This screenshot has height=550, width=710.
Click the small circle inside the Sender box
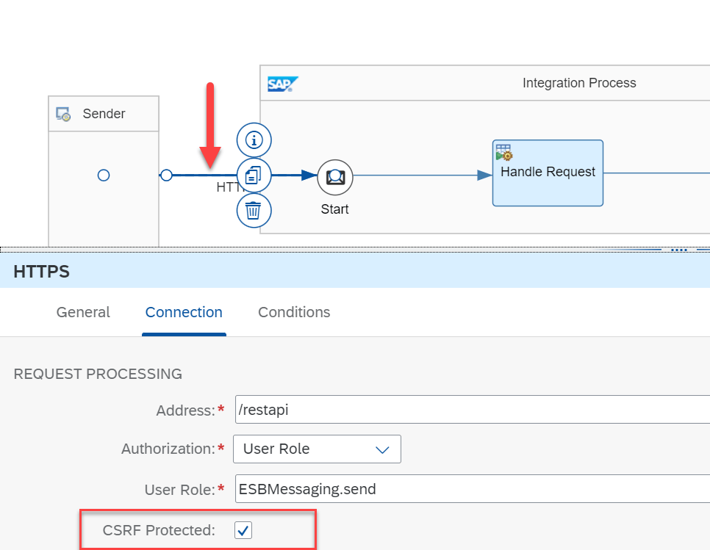click(x=104, y=176)
